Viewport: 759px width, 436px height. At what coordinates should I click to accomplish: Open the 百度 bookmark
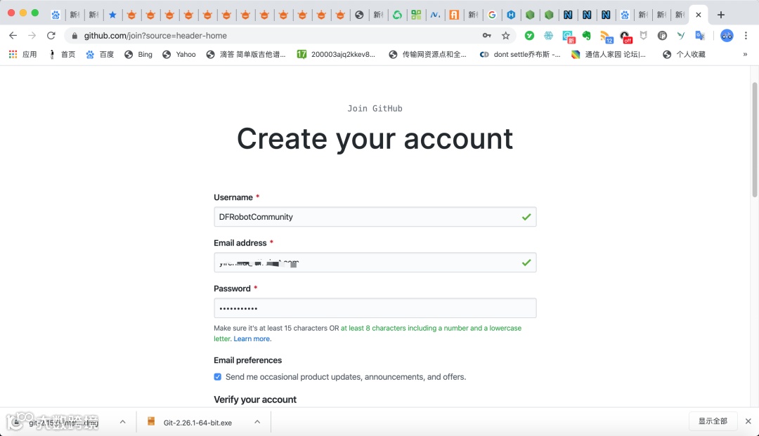(x=100, y=54)
